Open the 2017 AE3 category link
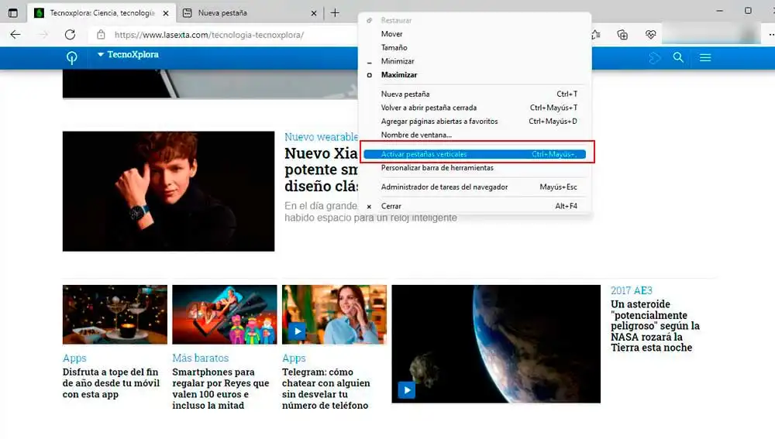Screen dimensions: 775x439 coord(632,290)
